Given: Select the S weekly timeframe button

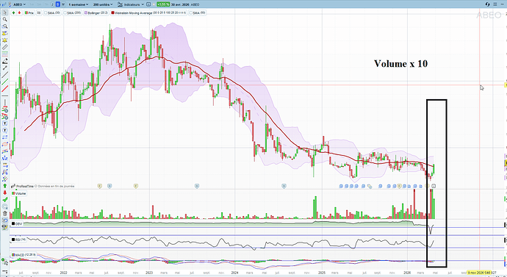Looking at the screenshot, I should point(58,4).
